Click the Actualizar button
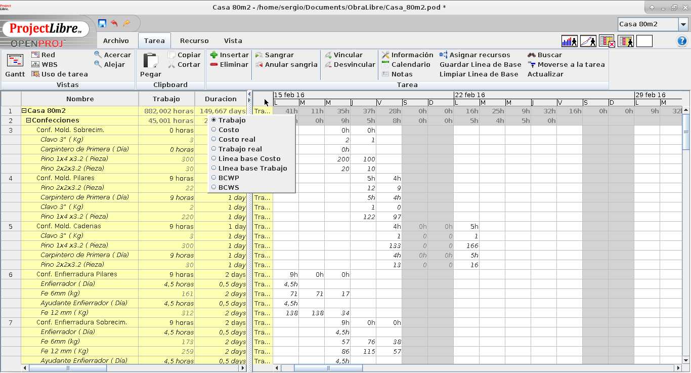691x373 pixels. pyautogui.click(x=545, y=74)
